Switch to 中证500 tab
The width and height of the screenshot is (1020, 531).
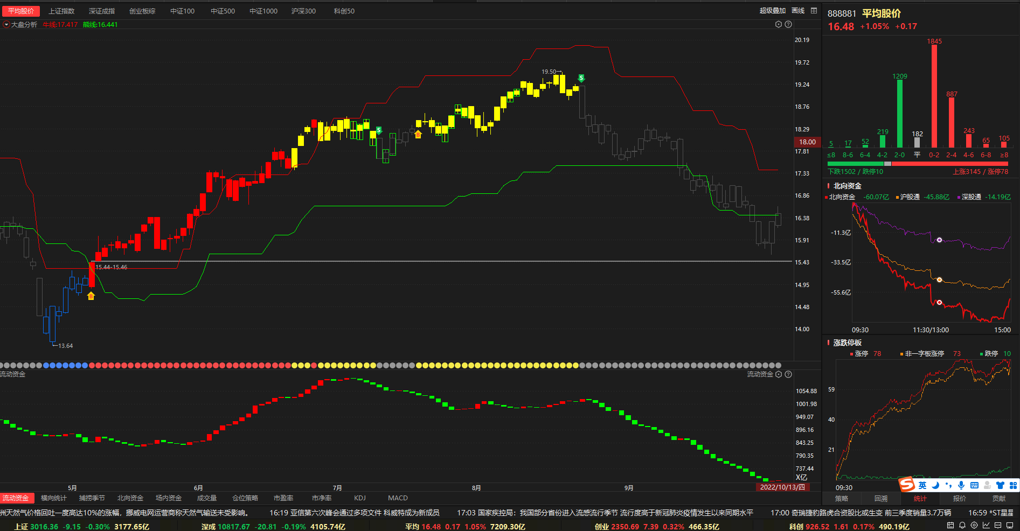[x=223, y=11]
